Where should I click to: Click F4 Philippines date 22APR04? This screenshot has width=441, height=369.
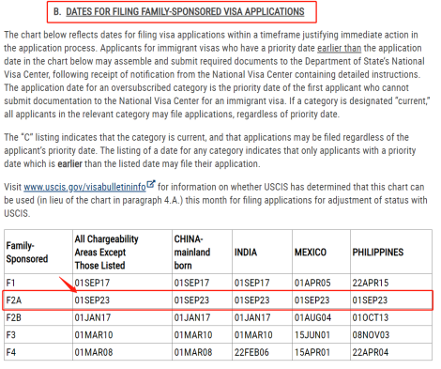[371, 352]
